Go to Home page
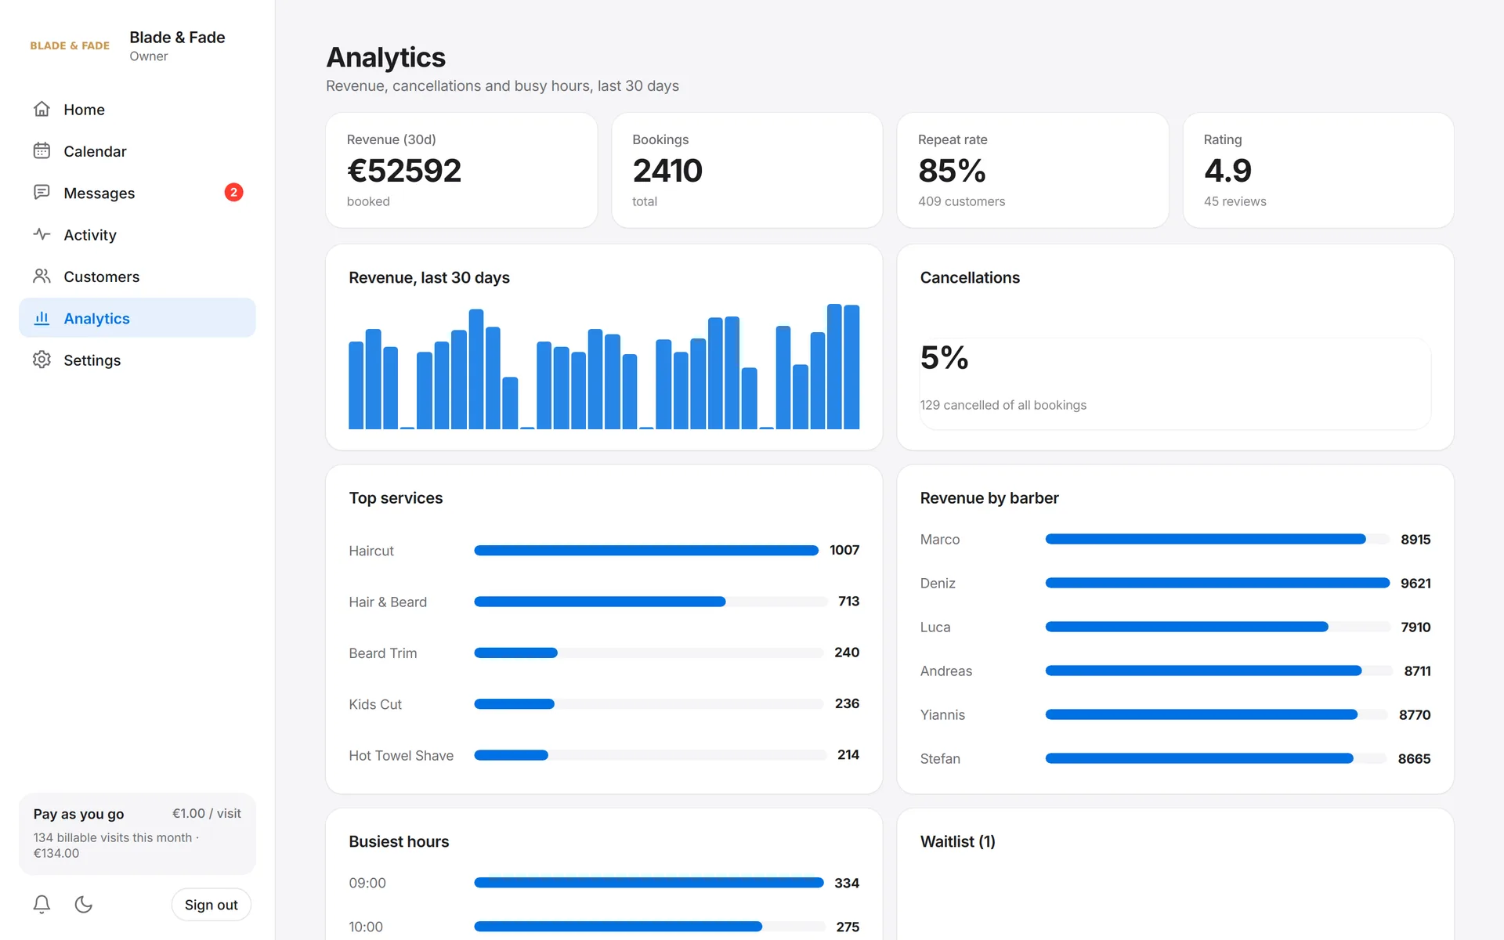 (x=137, y=109)
